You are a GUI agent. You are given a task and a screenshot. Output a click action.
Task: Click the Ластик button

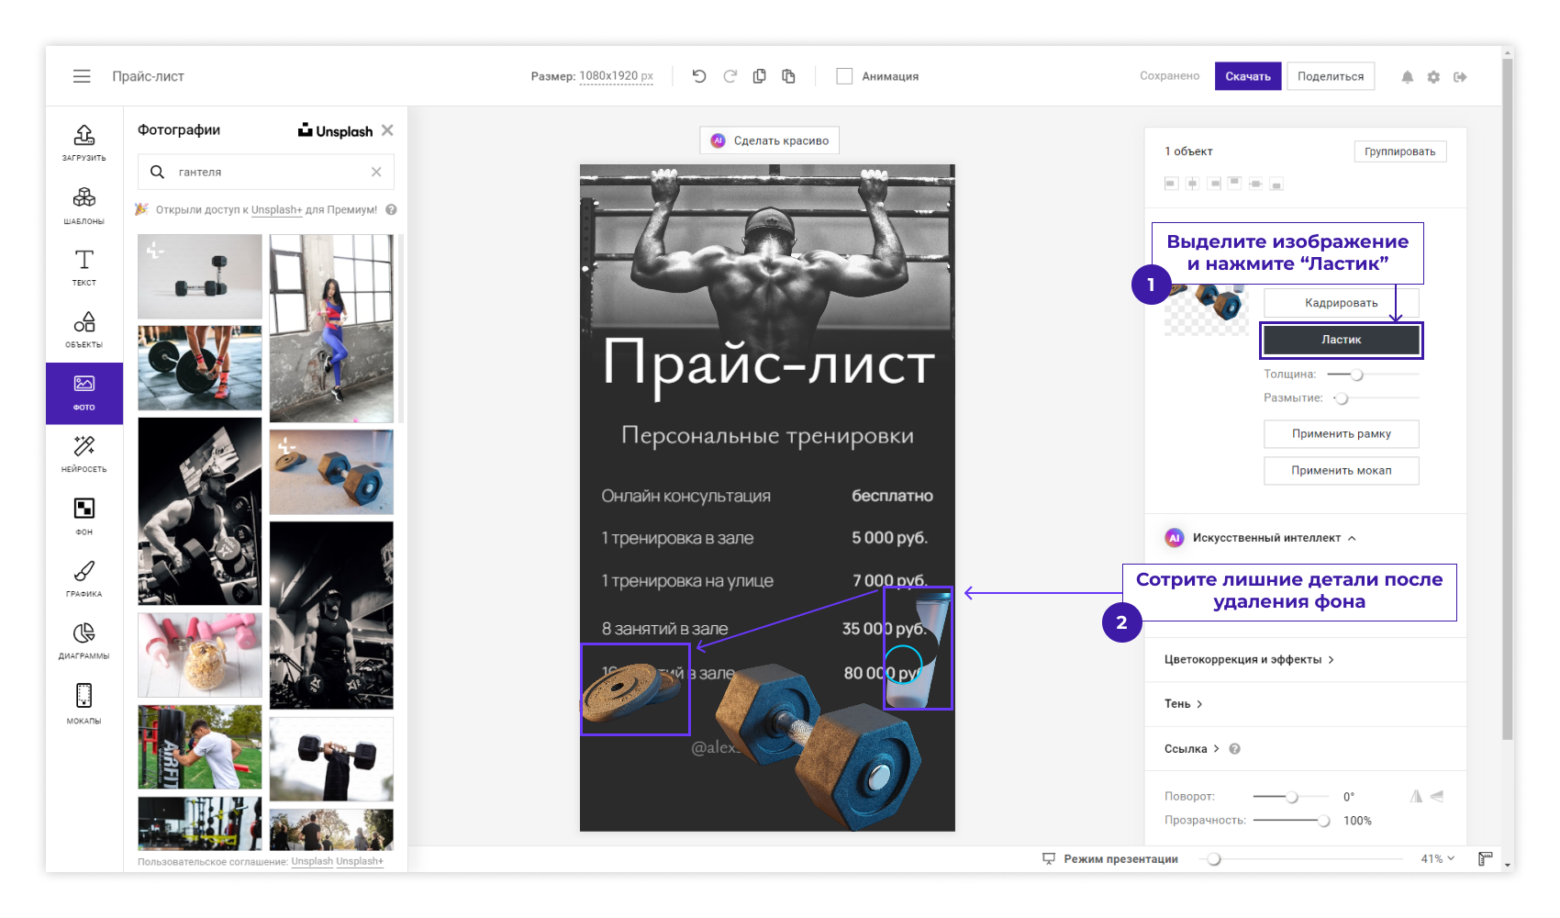tap(1341, 340)
